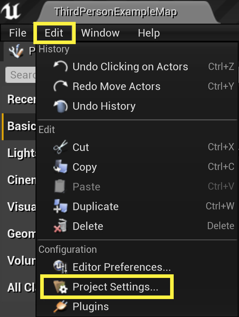Screen dimensions: 239x317
Task: Click the Editor Preferences icon
Action: [60, 267]
